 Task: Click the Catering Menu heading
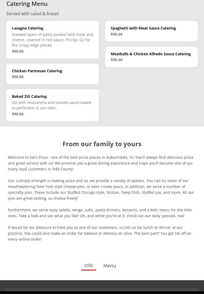click(x=27, y=4)
